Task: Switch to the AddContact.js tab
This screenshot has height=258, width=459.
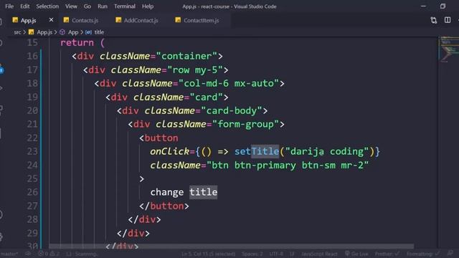Action: 141,20
